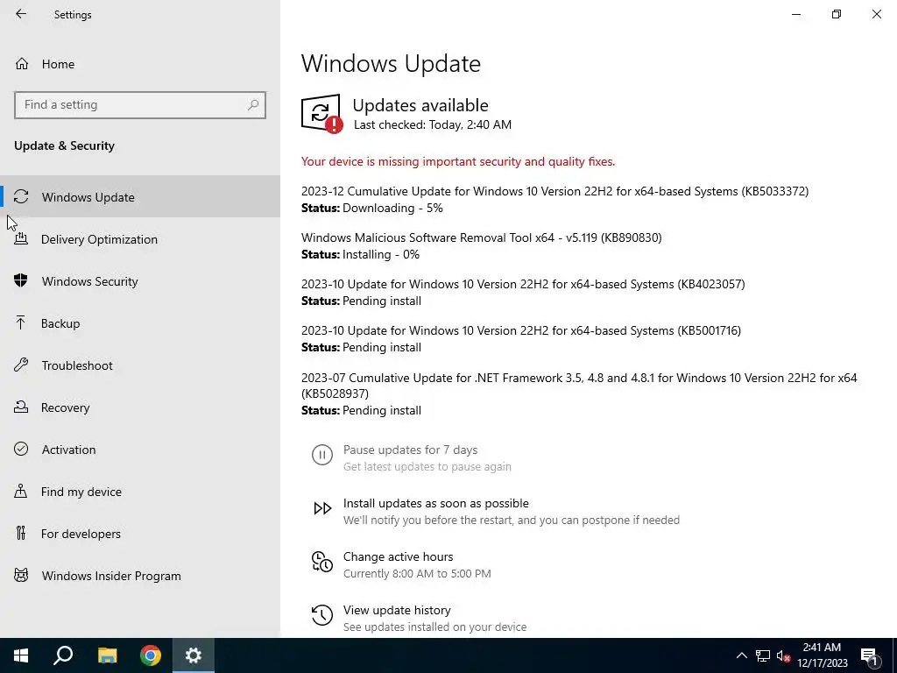Image resolution: width=897 pixels, height=673 pixels.
Task: Open the Windows Start menu
Action: click(21, 655)
